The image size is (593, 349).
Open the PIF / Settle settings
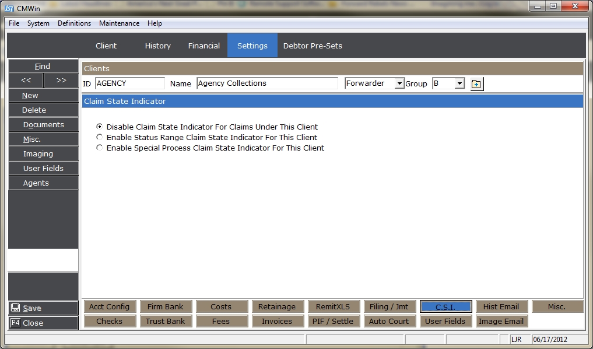tap(333, 321)
